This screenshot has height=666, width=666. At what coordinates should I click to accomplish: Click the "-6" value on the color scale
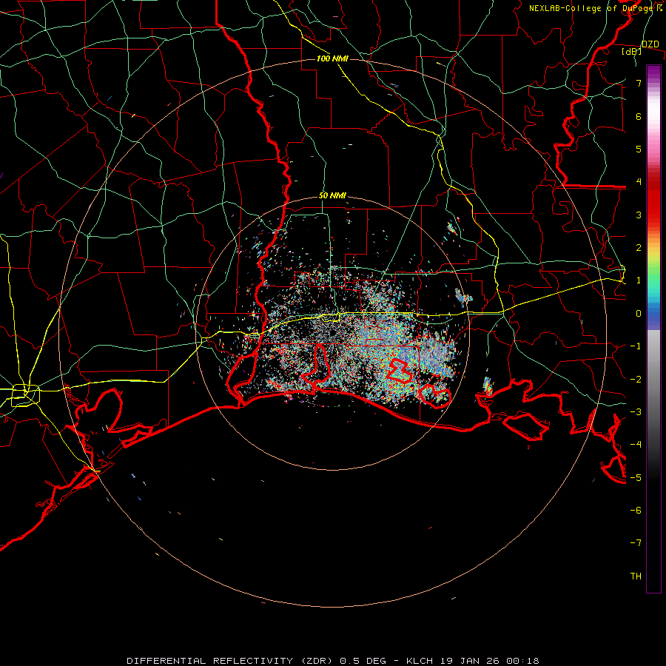[x=636, y=510]
